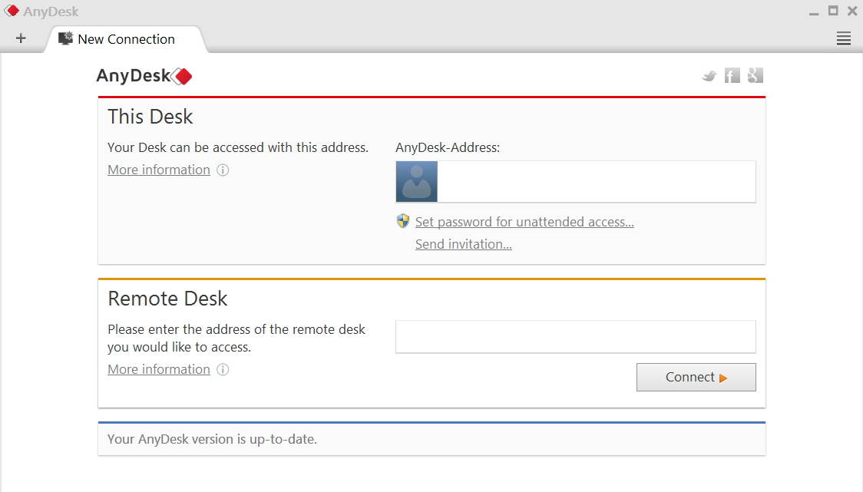
Task: Add a new tab with plus icon
Action: pos(21,38)
